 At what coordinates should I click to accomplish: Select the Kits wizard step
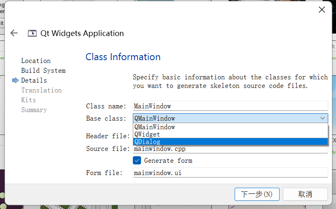29,100
